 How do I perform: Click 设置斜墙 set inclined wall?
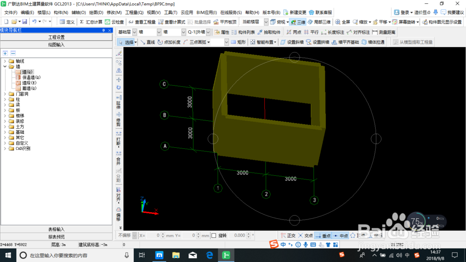292,42
